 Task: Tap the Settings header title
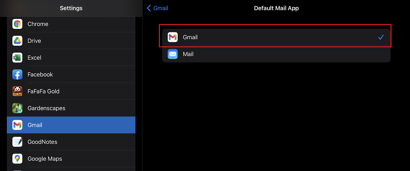point(71,8)
